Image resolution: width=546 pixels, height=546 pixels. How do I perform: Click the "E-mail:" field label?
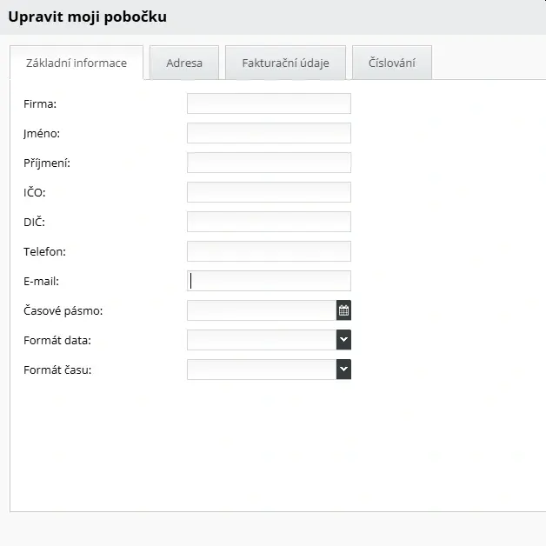click(x=41, y=282)
